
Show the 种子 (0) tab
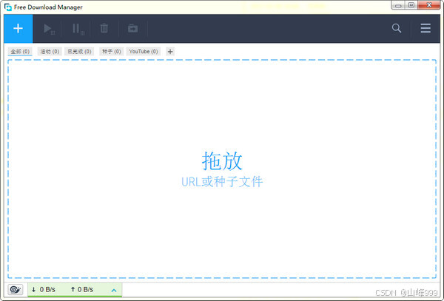click(112, 52)
